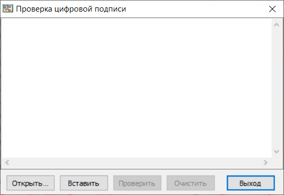284x195 pixels.
Task: Paste clipboard contents using Вставить
Action: pyautogui.click(x=84, y=183)
